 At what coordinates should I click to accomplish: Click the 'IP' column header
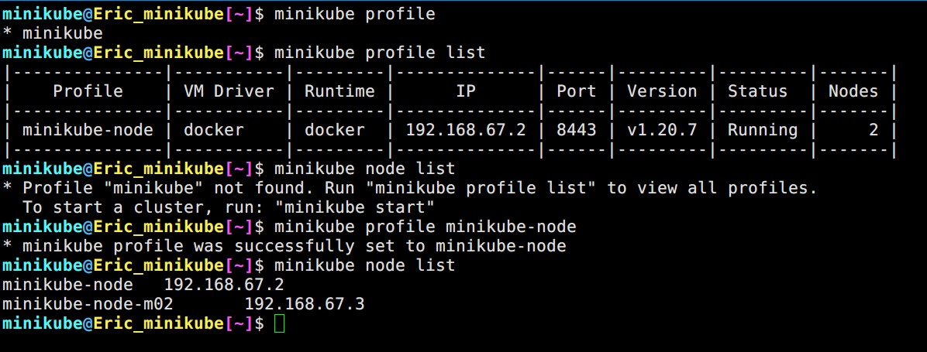[465, 91]
